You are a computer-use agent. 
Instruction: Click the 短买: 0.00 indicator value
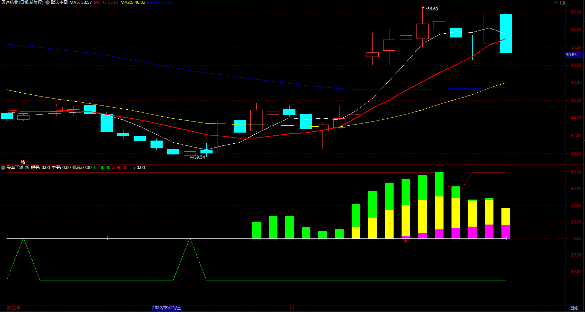pos(40,168)
